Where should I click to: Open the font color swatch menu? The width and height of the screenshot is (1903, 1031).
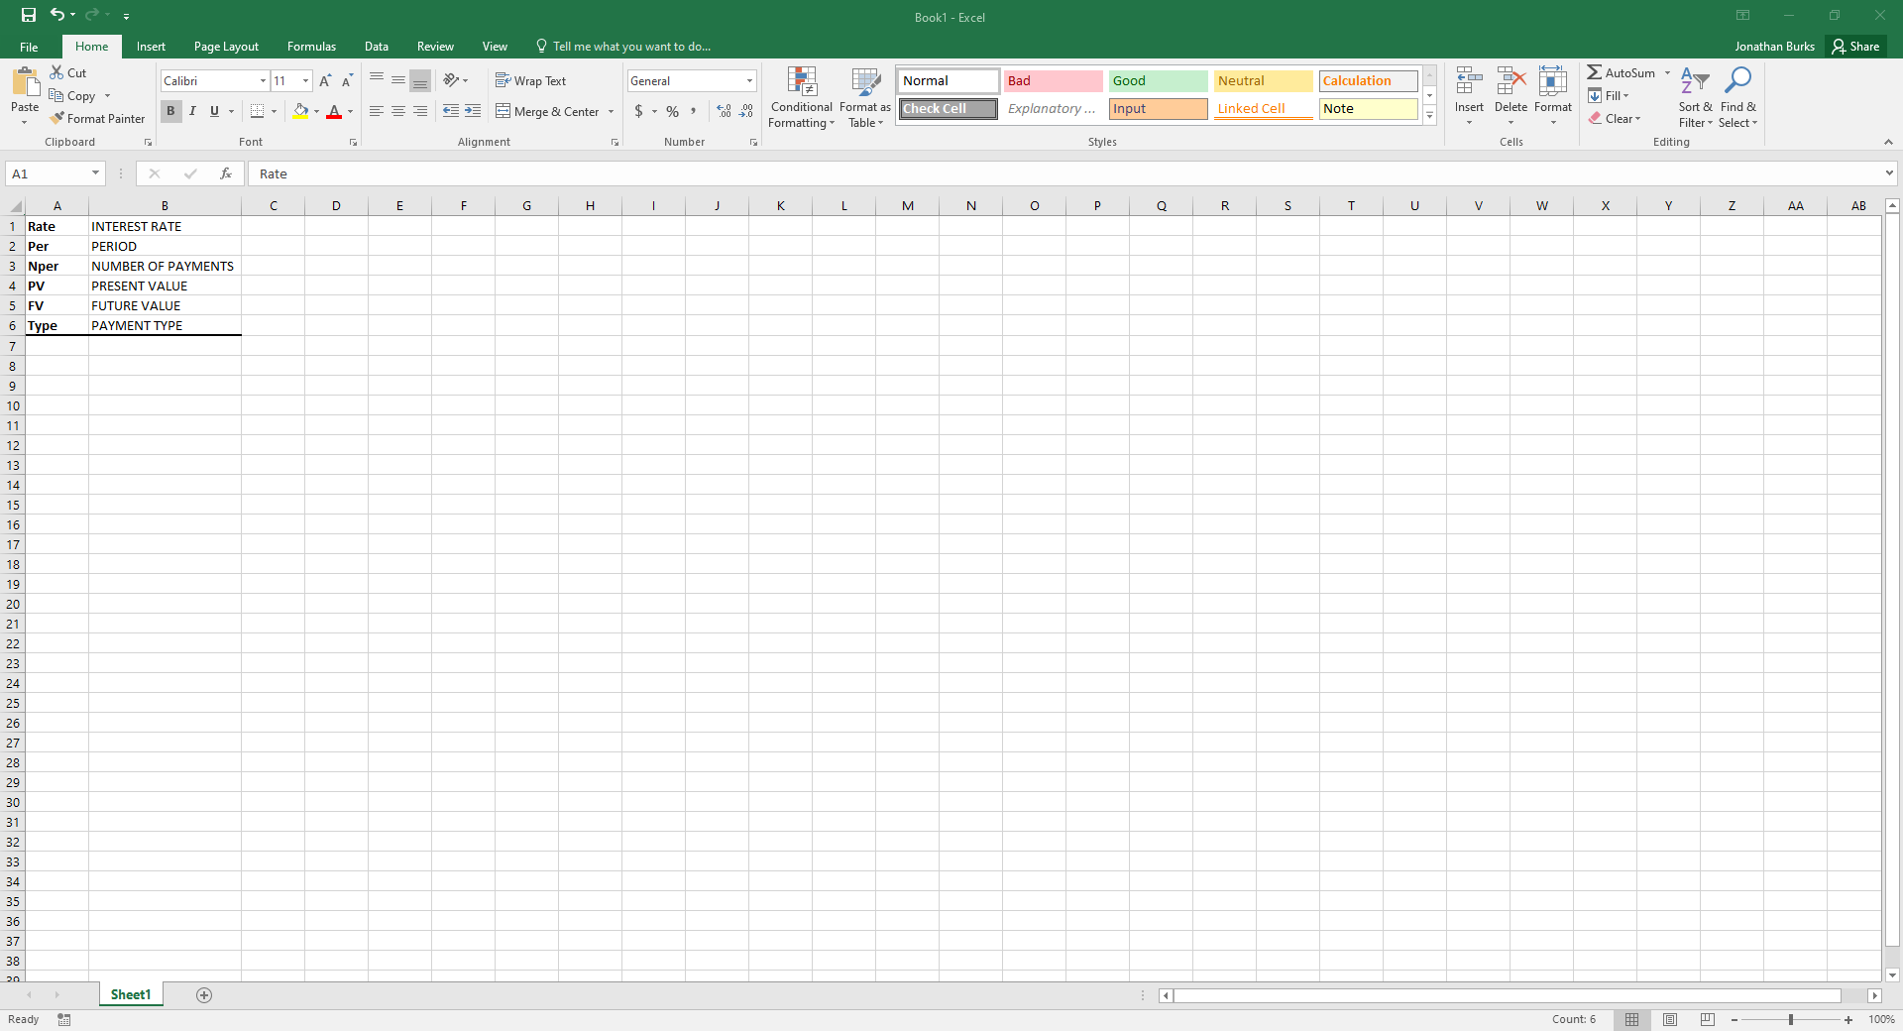352,112
